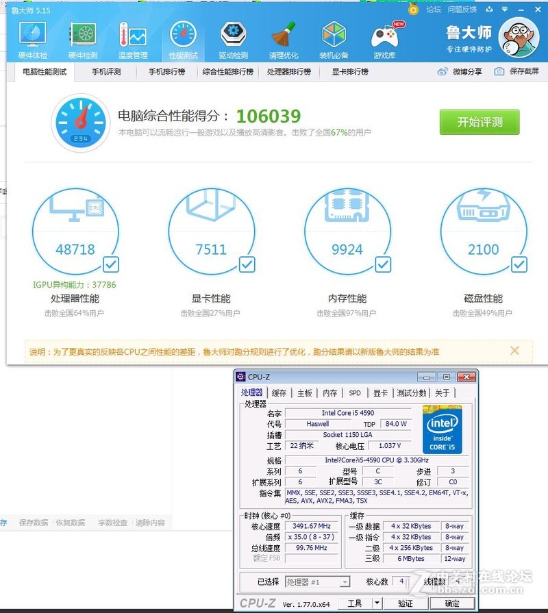The height and width of the screenshot is (613, 548).
Task: Click 保存数据 in the background editor
Action: (x=34, y=523)
